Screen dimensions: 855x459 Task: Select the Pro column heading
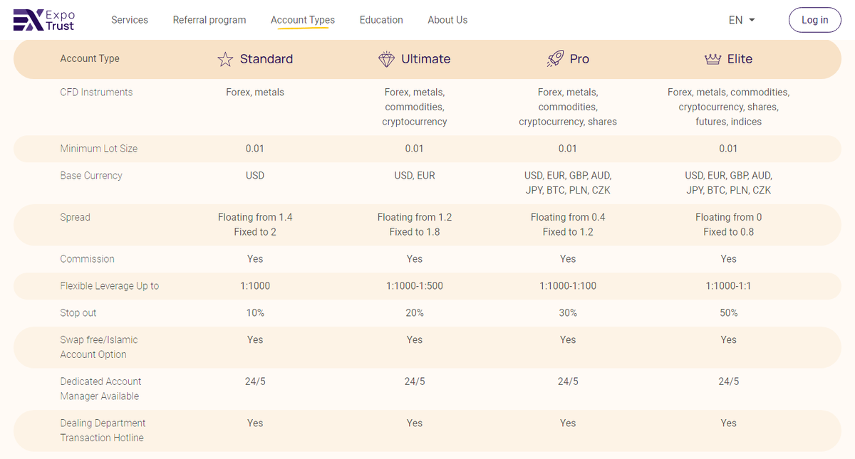(x=579, y=59)
